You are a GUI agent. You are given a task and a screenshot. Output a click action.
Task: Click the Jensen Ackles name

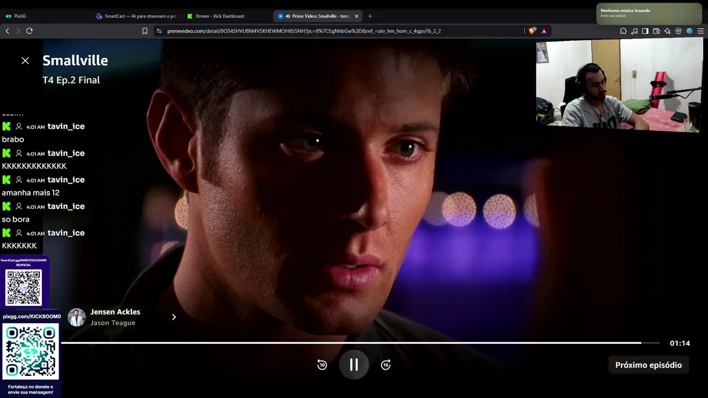click(115, 312)
